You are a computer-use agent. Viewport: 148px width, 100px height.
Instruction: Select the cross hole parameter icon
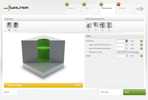103,25
